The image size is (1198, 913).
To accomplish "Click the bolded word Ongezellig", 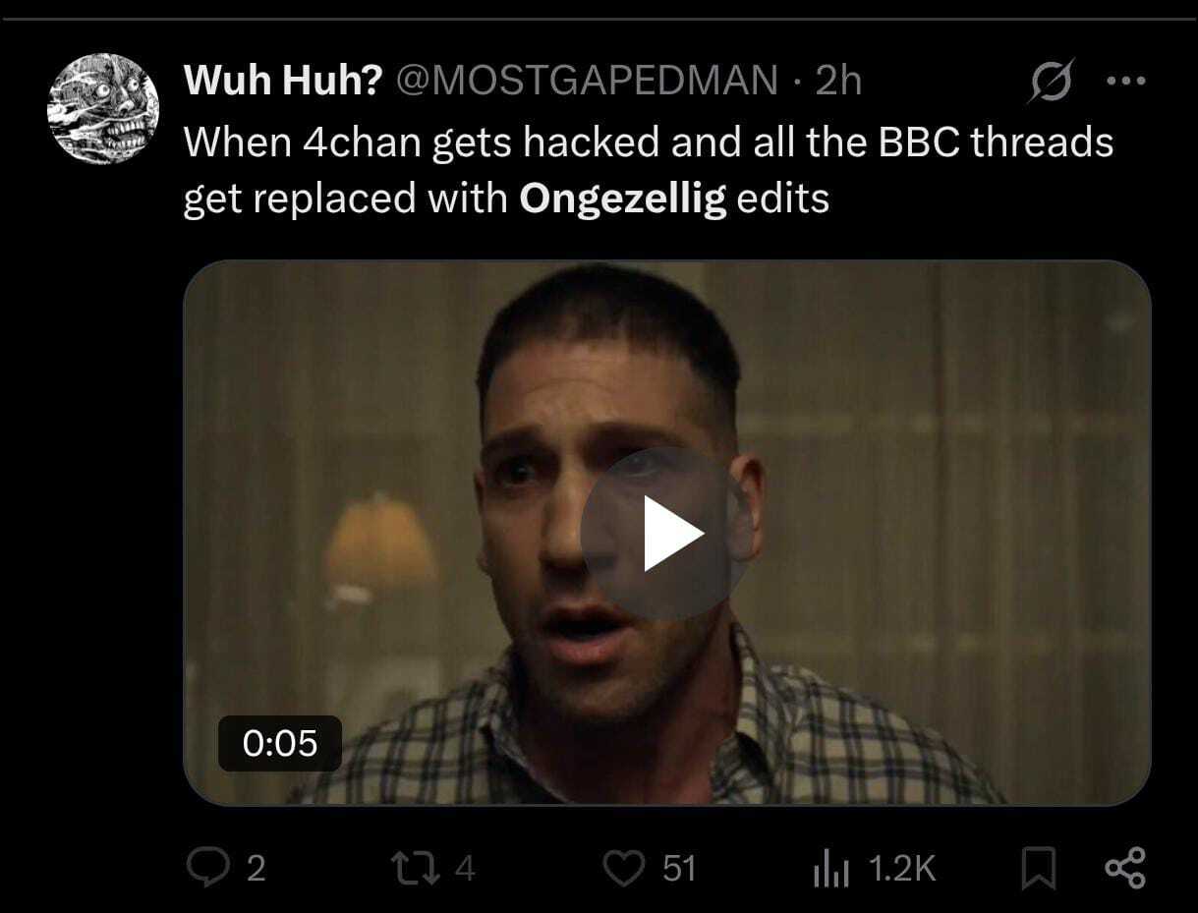I will tap(623, 199).
